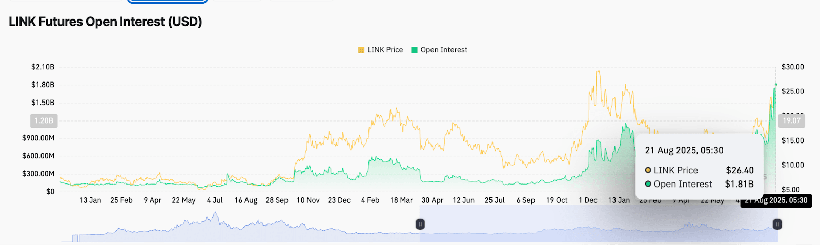Click the 10 Nov date tick label

click(x=308, y=200)
